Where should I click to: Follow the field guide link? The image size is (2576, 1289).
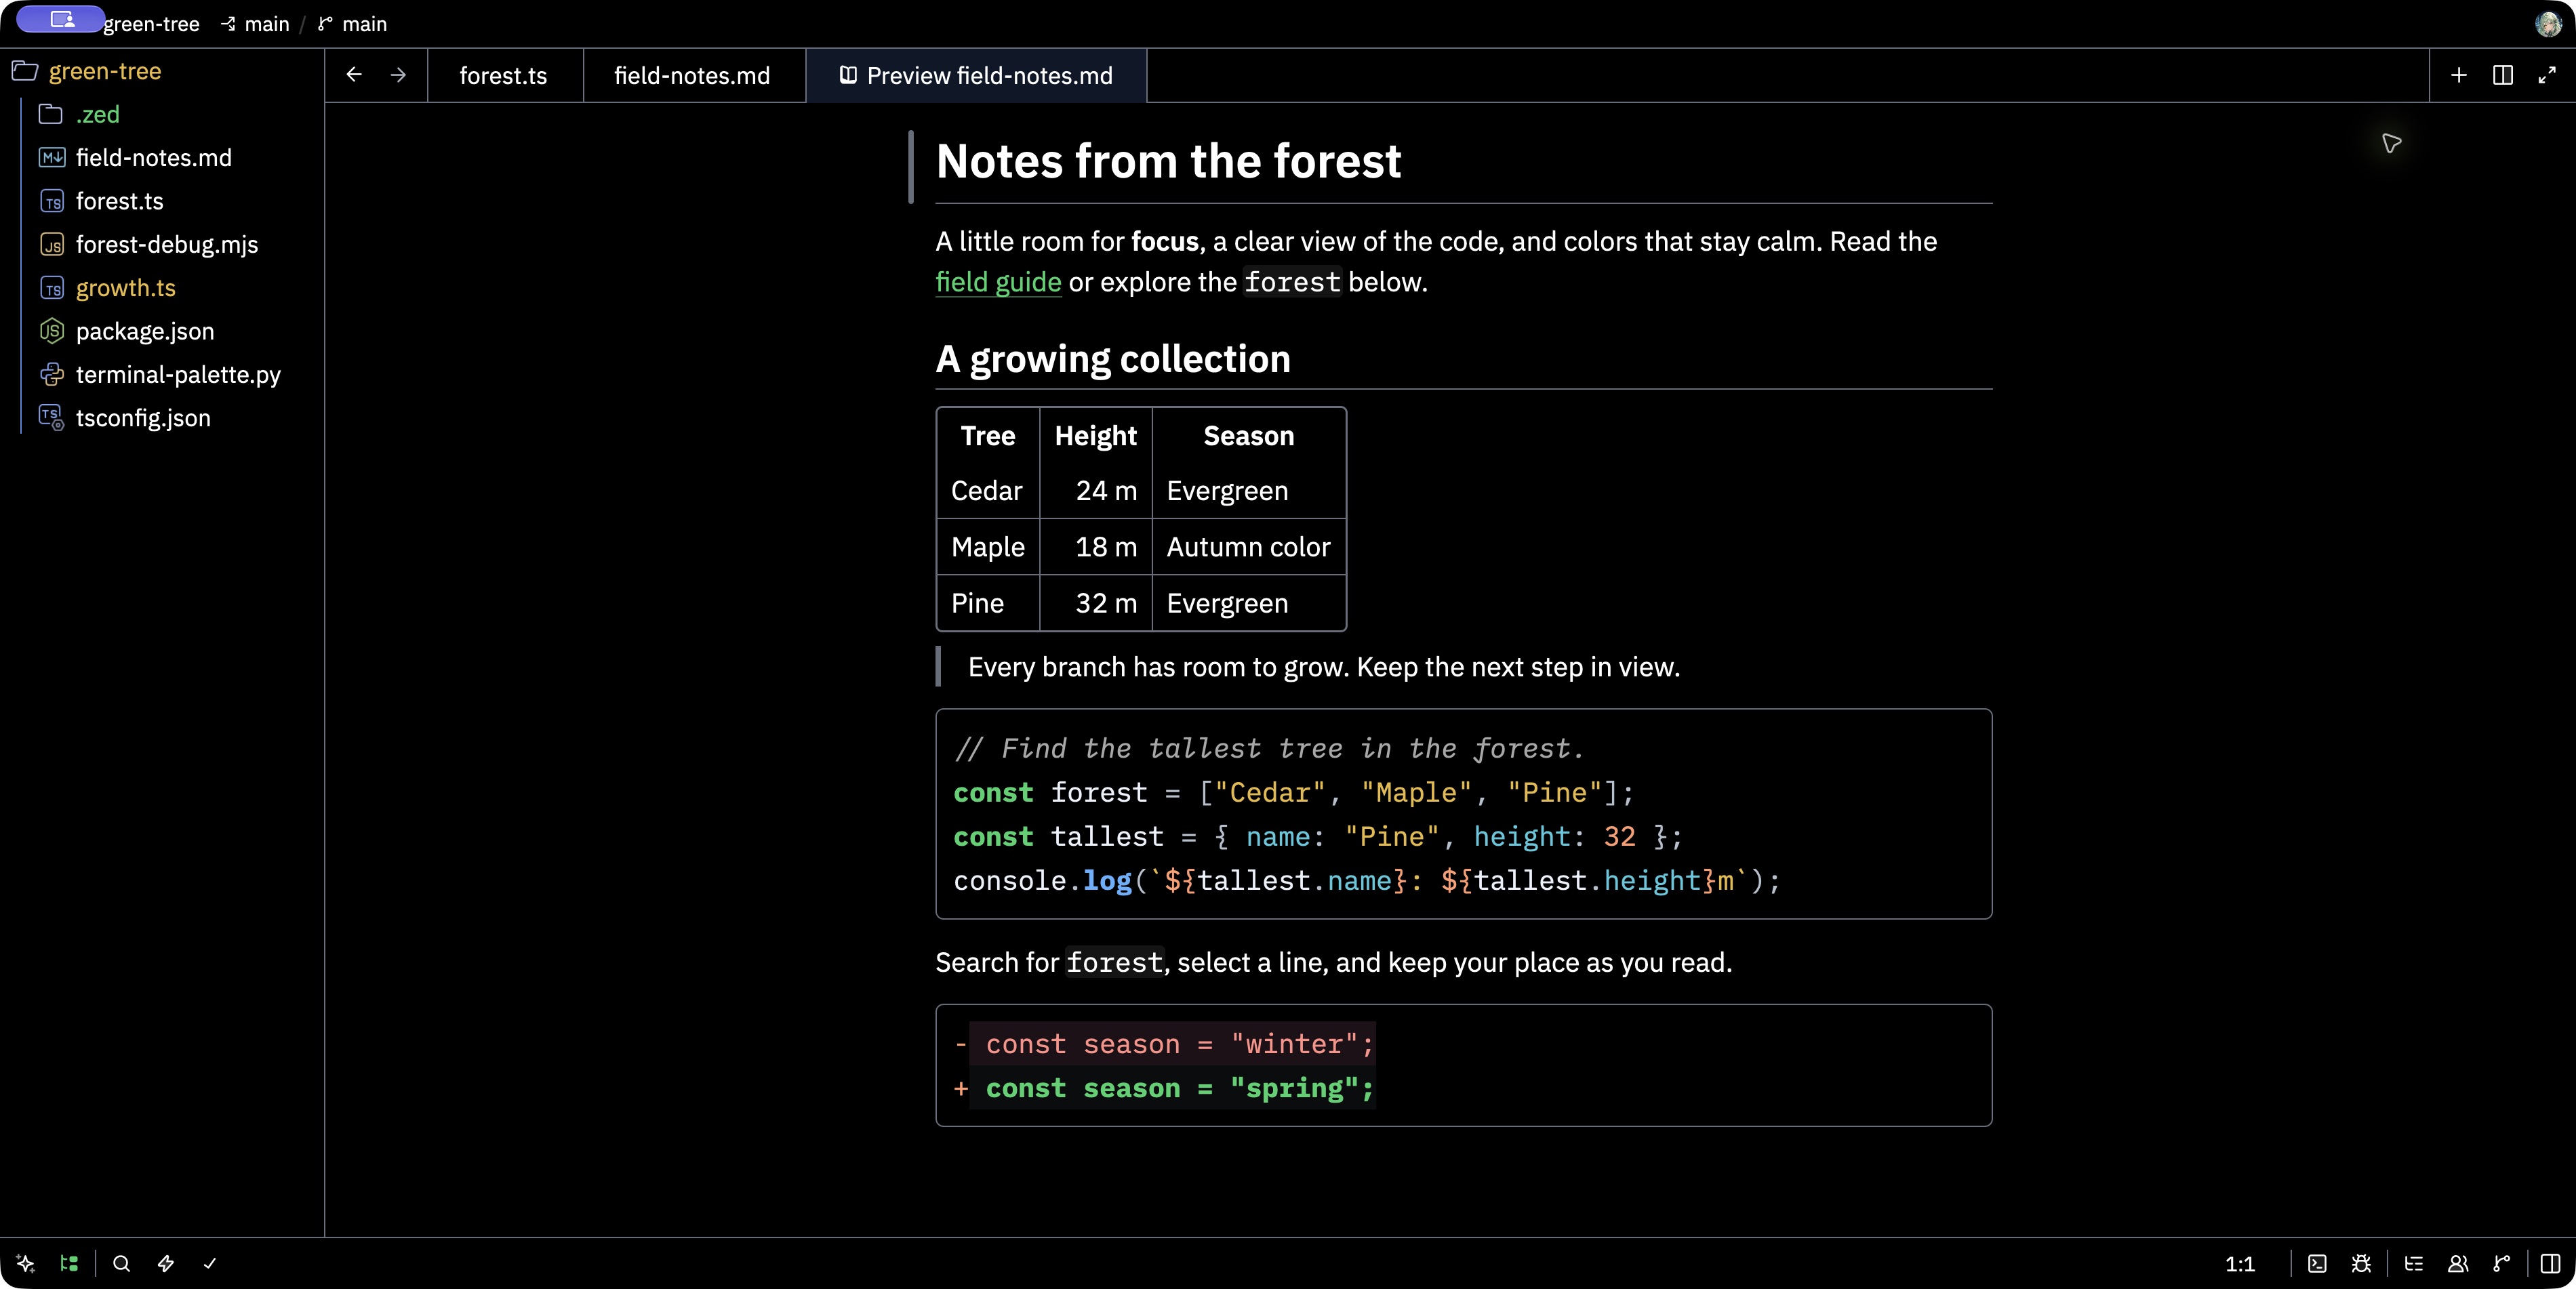point(998,282)
